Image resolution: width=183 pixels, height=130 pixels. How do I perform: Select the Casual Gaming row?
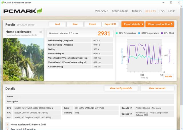point(80,67)
